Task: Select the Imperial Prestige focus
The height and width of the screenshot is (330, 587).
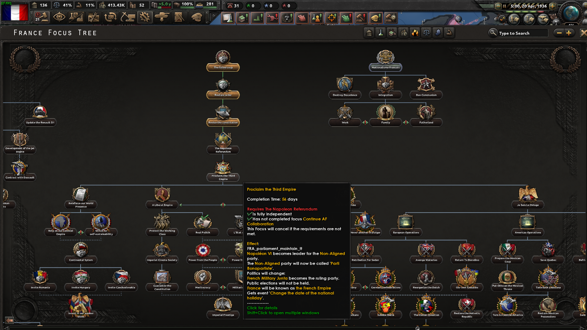Action: [223, 308]
